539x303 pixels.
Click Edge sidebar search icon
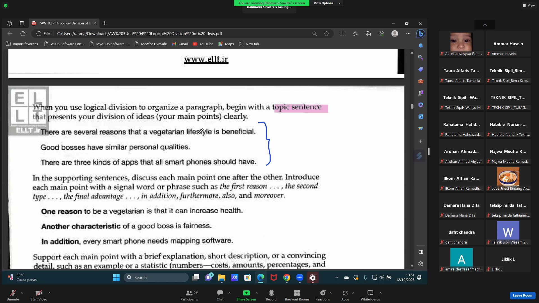(x=421, y=57)
